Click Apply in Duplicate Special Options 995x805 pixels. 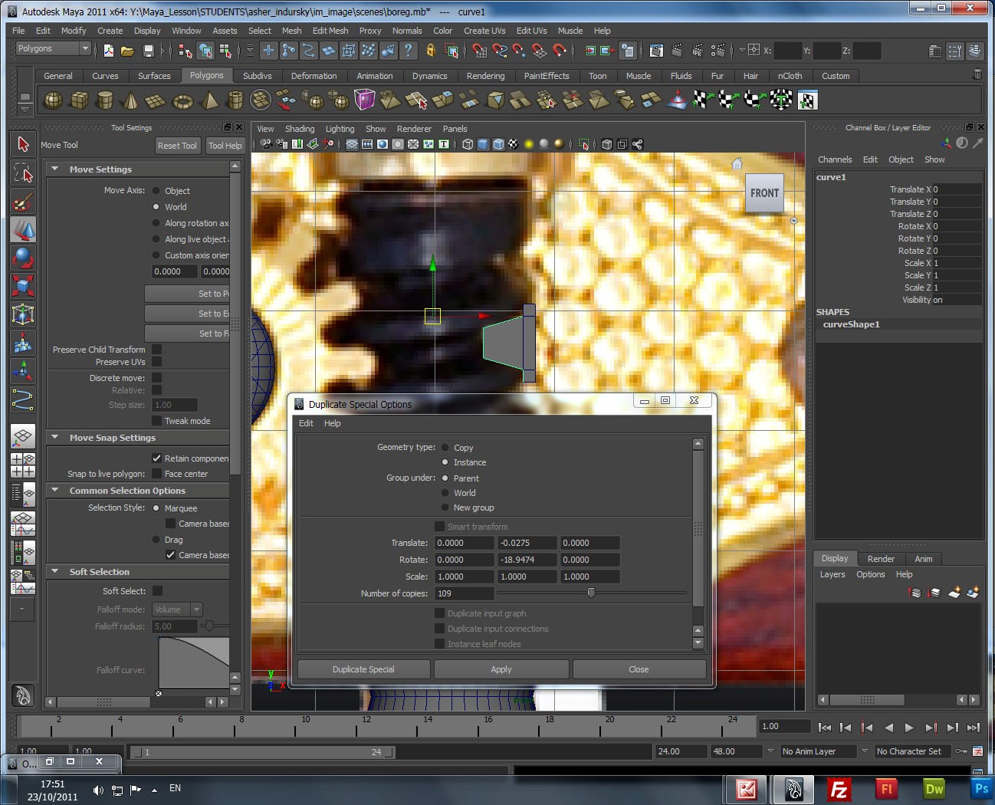501,669
